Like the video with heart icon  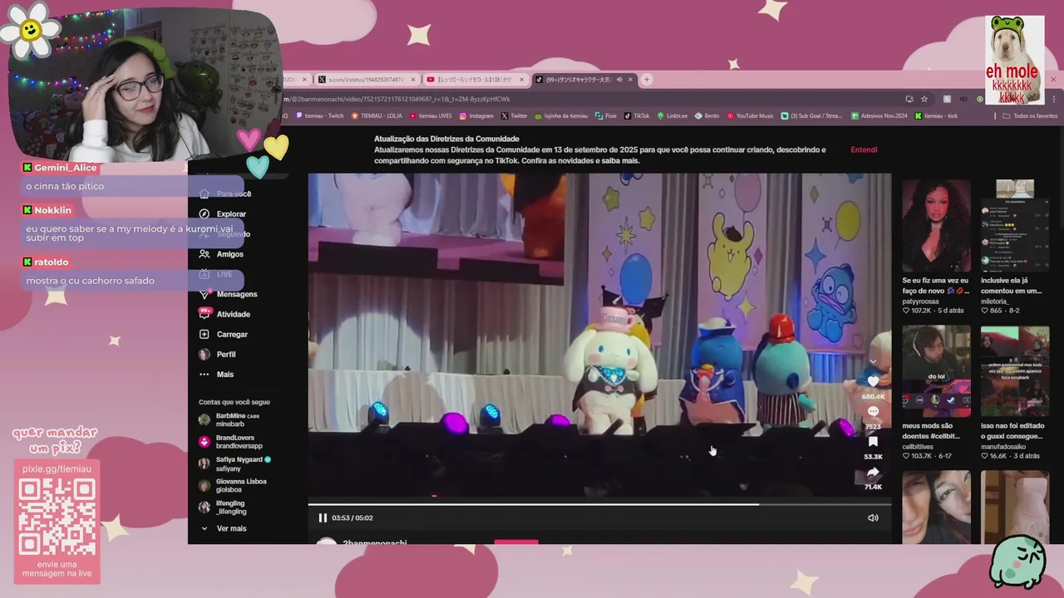(x=873, y=381)
